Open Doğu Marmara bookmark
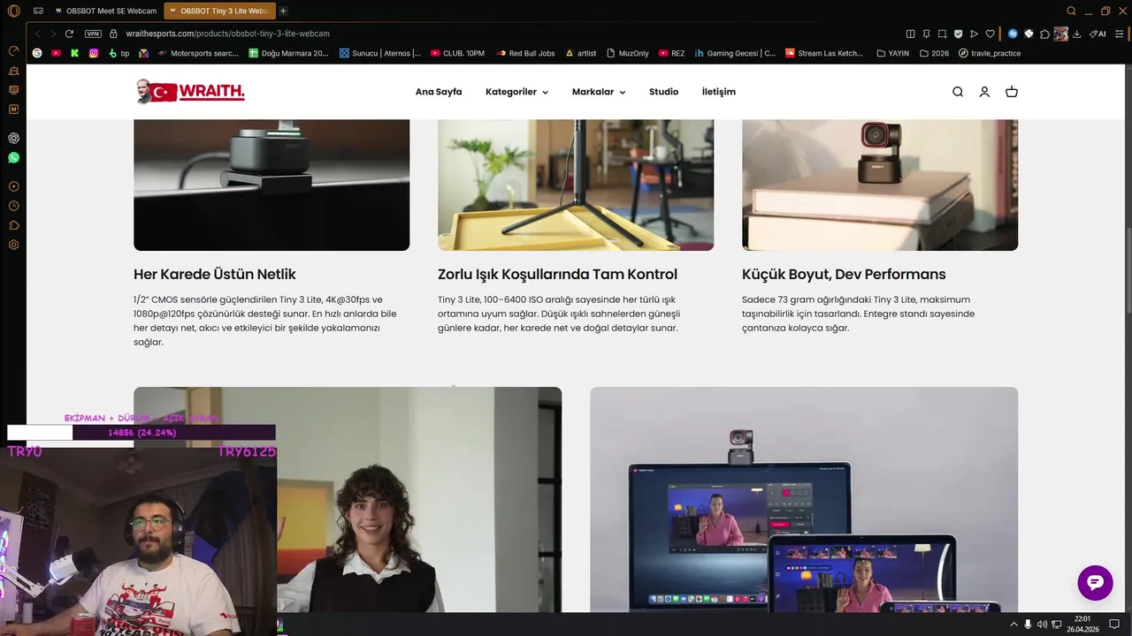This screenshot has width=1132, height=636. [288, 53]
